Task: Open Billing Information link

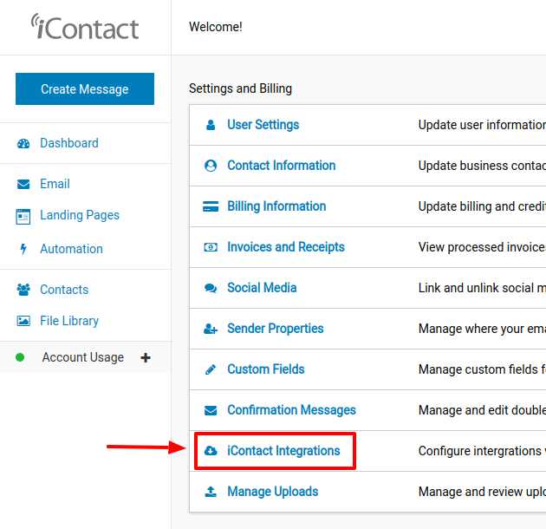Action: 276,206
